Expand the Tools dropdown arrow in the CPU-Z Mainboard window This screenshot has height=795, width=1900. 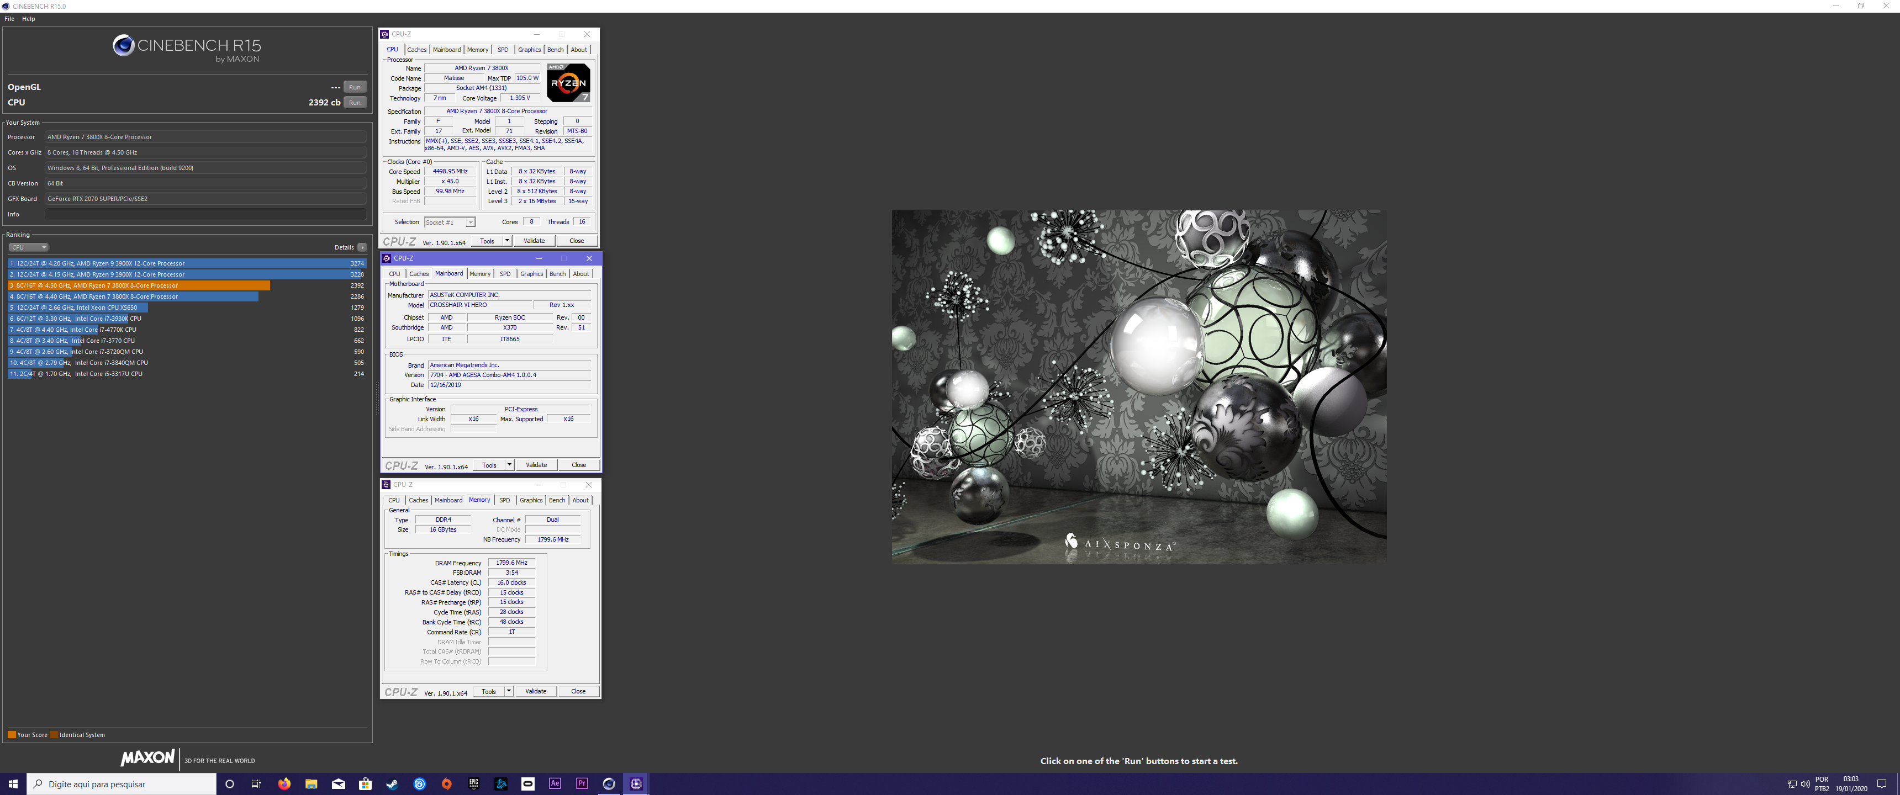[x=509, y=465]
